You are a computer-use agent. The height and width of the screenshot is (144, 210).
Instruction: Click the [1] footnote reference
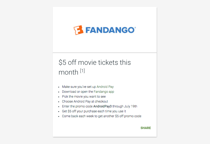click(82, 71)
